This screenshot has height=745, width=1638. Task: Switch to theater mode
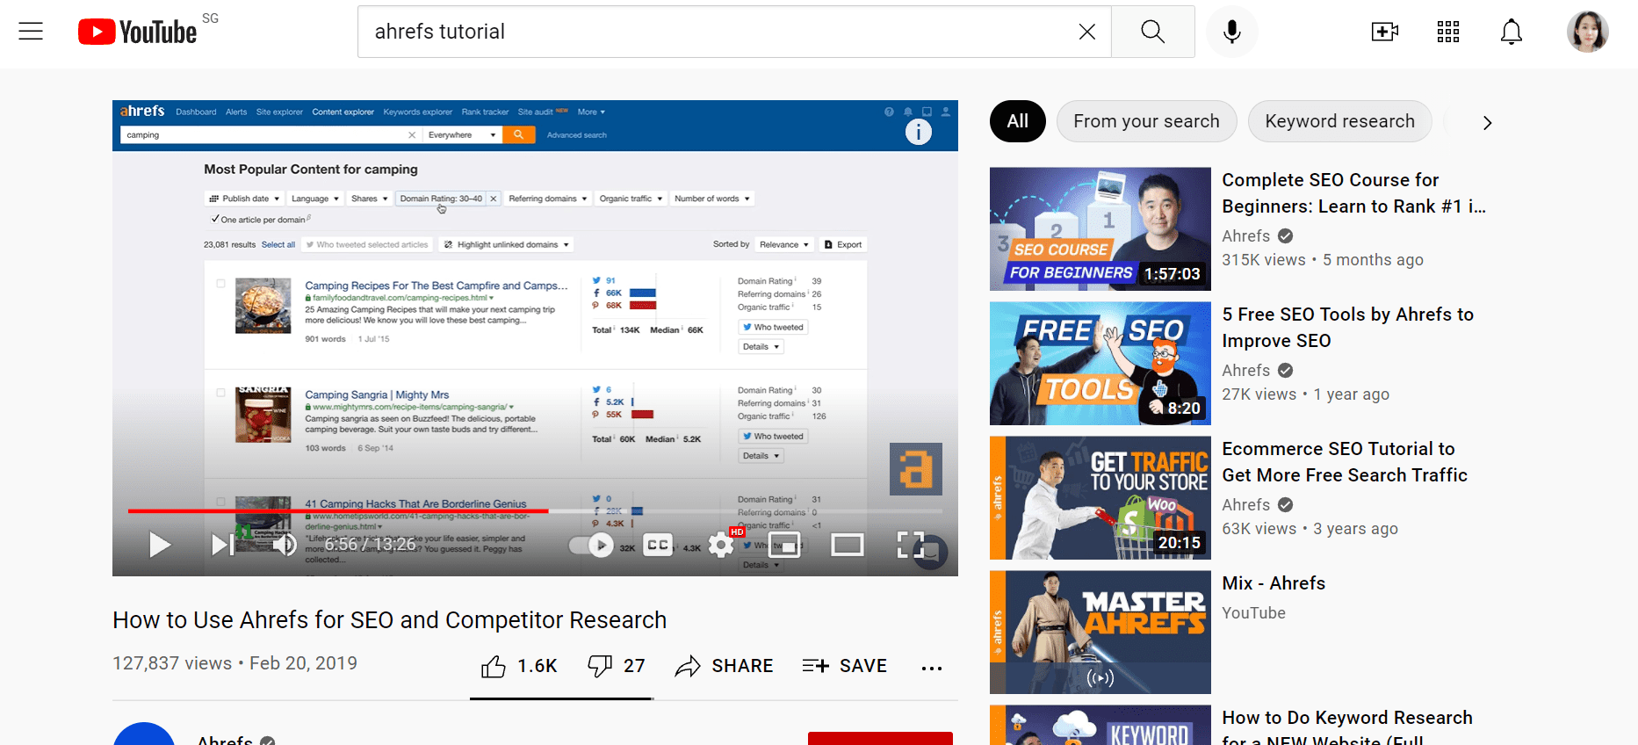(847, 545)
